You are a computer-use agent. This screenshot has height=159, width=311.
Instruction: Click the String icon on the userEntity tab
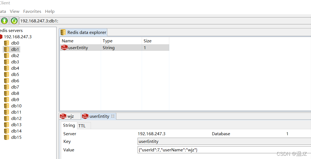pyautogui.click(x=85, y=116)
